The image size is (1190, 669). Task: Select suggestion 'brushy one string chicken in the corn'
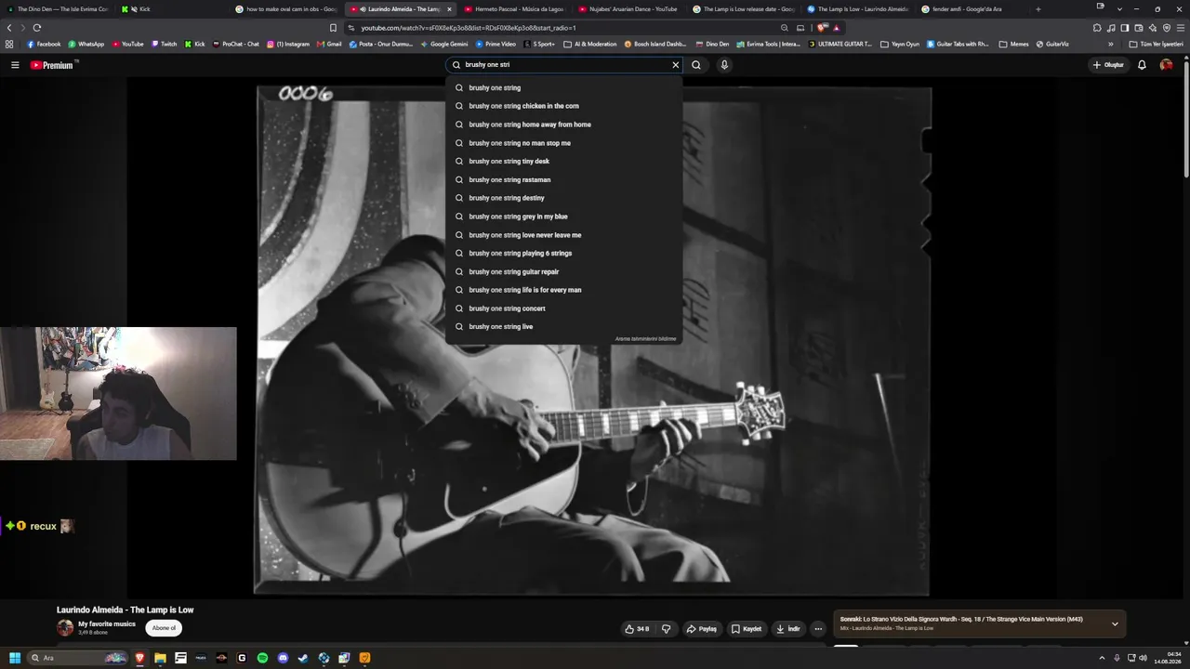563,106
